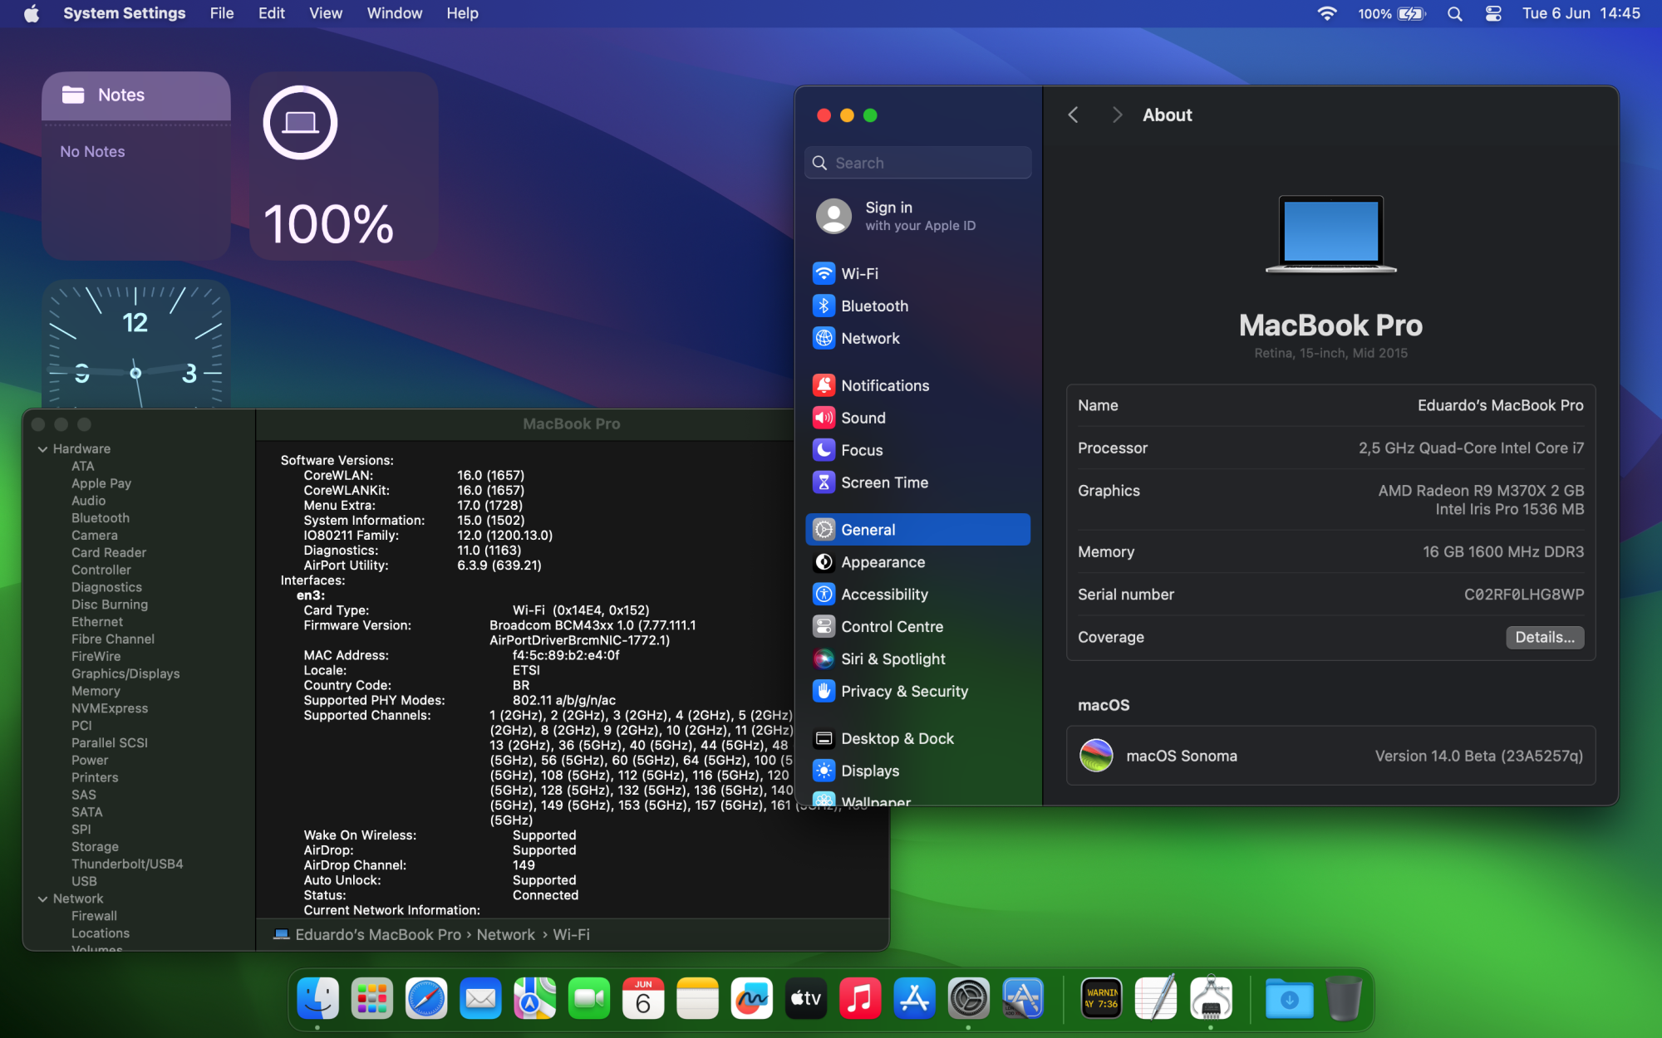Open Notifications settings pane
The width and height of the screenshot is (1662, 1038).
(x=884, y=385)
